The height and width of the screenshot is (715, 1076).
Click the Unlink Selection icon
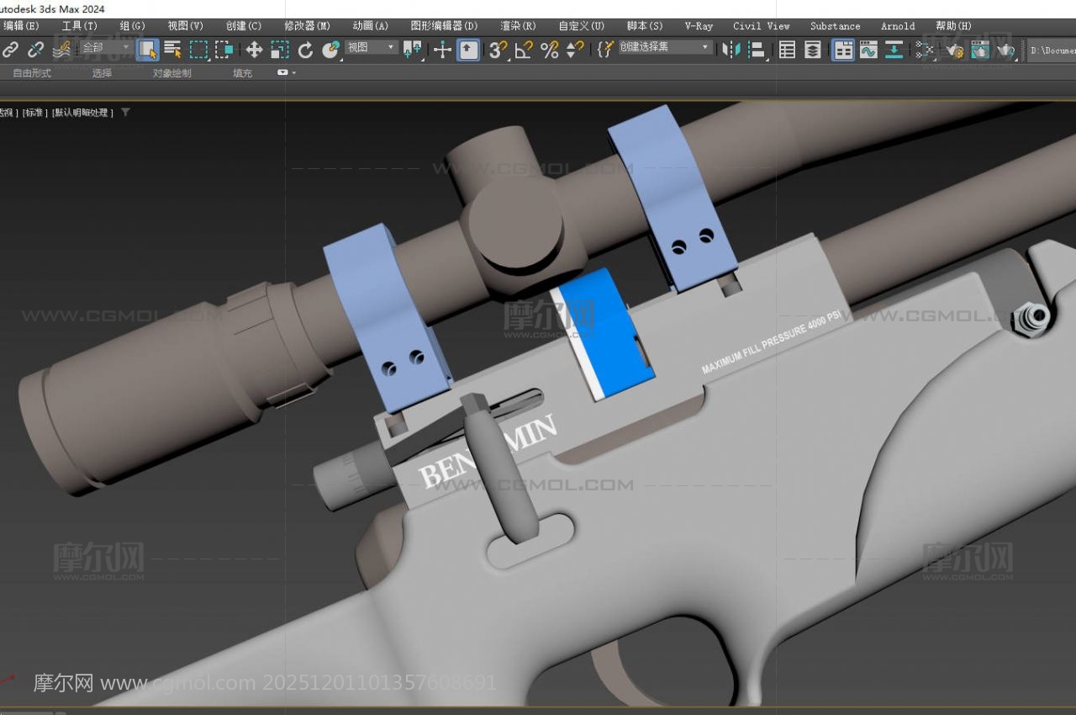(x=35, y=50)
